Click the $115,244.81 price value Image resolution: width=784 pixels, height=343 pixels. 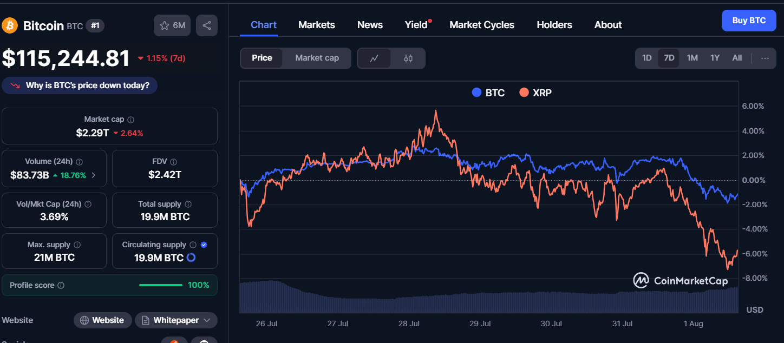[x=66, y=58]
